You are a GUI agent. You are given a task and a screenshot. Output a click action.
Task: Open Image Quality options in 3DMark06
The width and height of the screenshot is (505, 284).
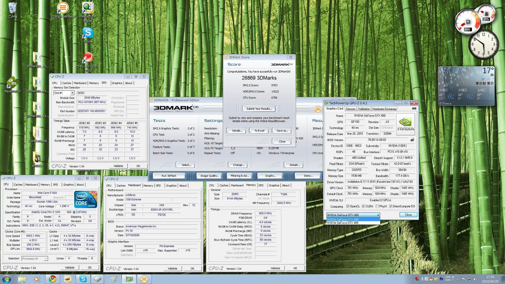(x=210, y=176)
